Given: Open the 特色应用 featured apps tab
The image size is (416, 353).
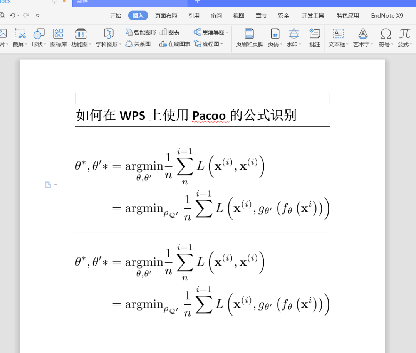Looking at the screenshot, I should (348, 16).
